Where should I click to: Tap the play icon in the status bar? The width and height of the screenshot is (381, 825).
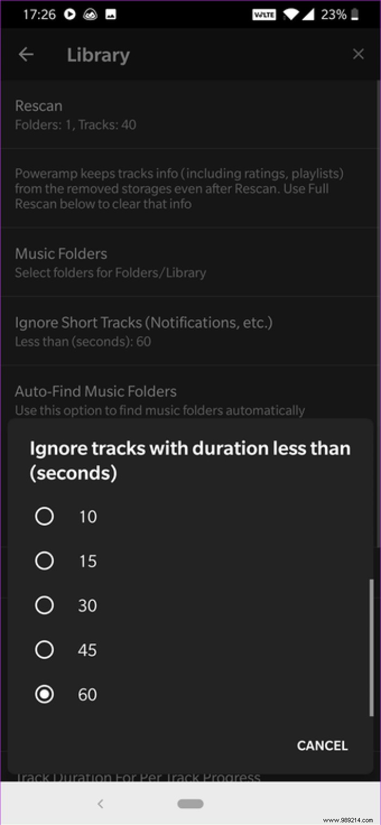click(x=70, y=14)
